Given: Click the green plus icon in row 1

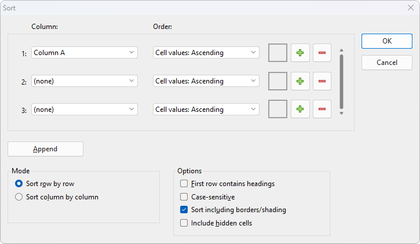Looking at the screenshot, I should [x=300, y=53].
